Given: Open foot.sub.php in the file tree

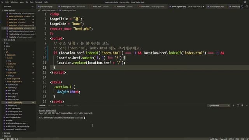Looking at the screenshot, I should pos(13,94).
